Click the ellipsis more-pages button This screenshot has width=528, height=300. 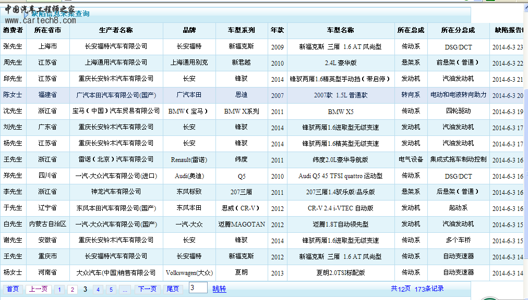coord(125,290)
